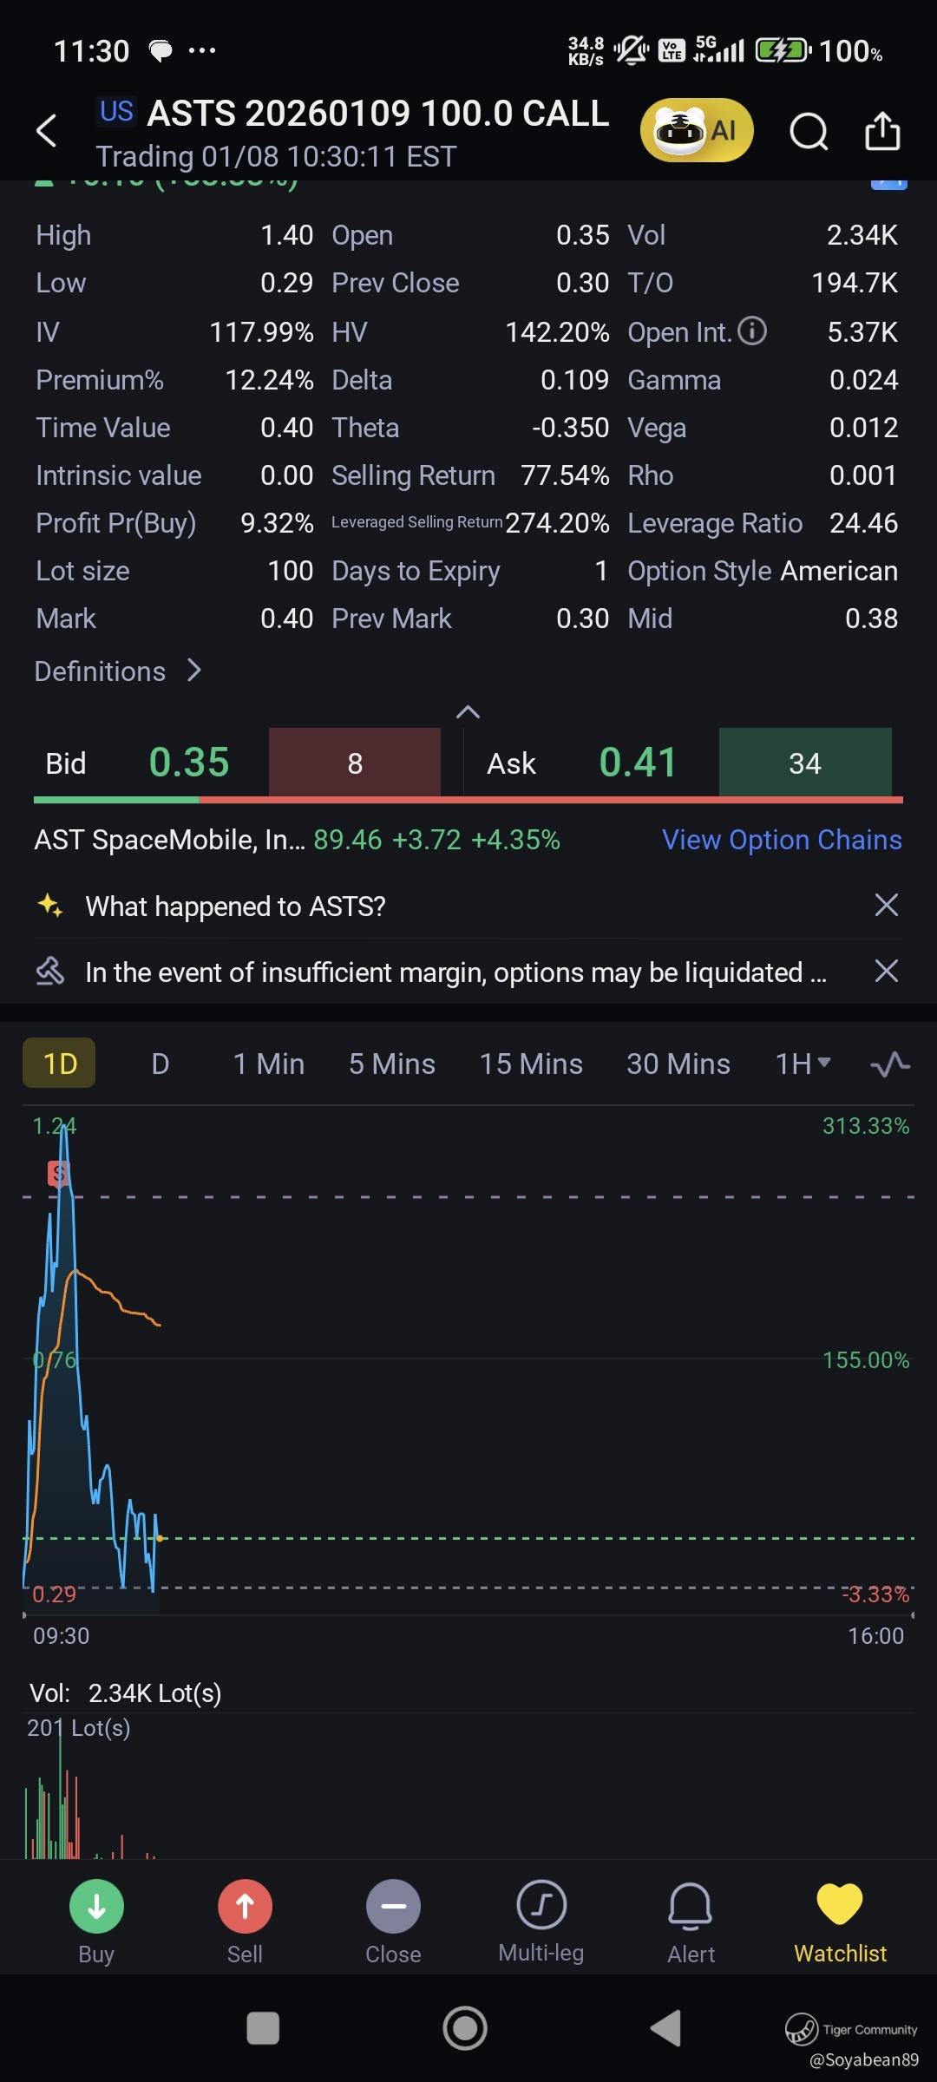Select the 15 Mins chart tab
The height and width of the screenshot is (2082, 937).
pos(531,1064)
